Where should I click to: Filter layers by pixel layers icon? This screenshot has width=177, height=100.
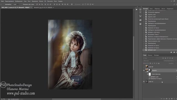point(163,58)
